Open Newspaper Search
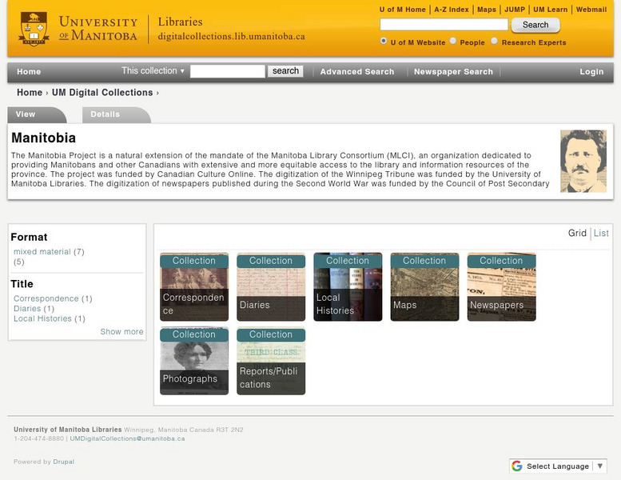 pyautogui.click(x=453, y=72)
